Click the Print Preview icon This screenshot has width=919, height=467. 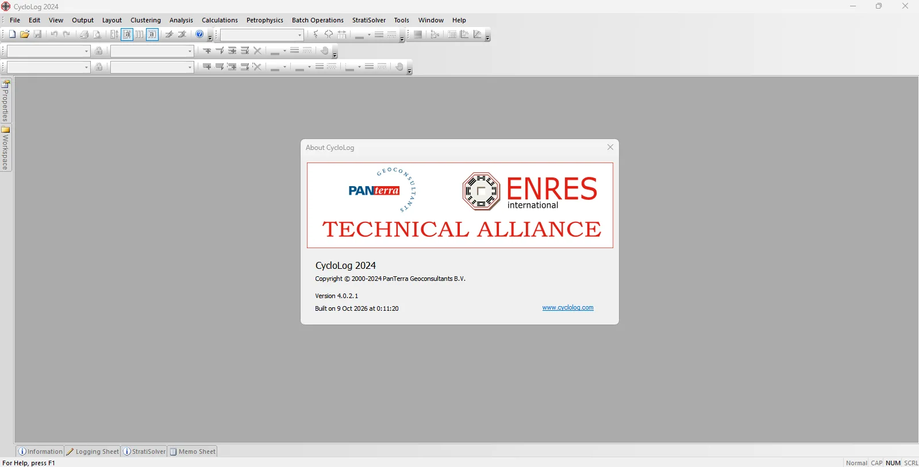97,34
